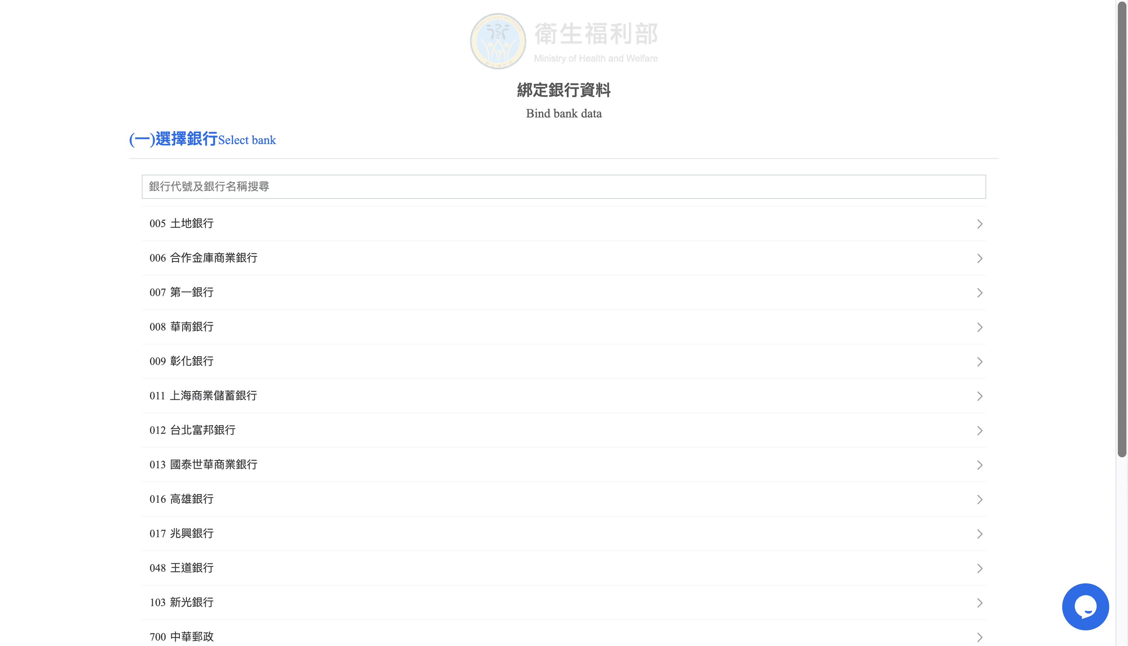This screenshot has height=646, width=1128.
Task: Click chevron arrow on 700 中華郵政 row
Action: 979,637
